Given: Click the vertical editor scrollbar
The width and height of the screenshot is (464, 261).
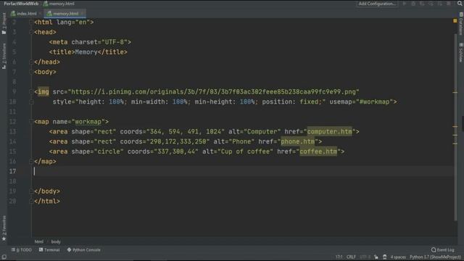Looking at the screenshot, I should point(455,128).
